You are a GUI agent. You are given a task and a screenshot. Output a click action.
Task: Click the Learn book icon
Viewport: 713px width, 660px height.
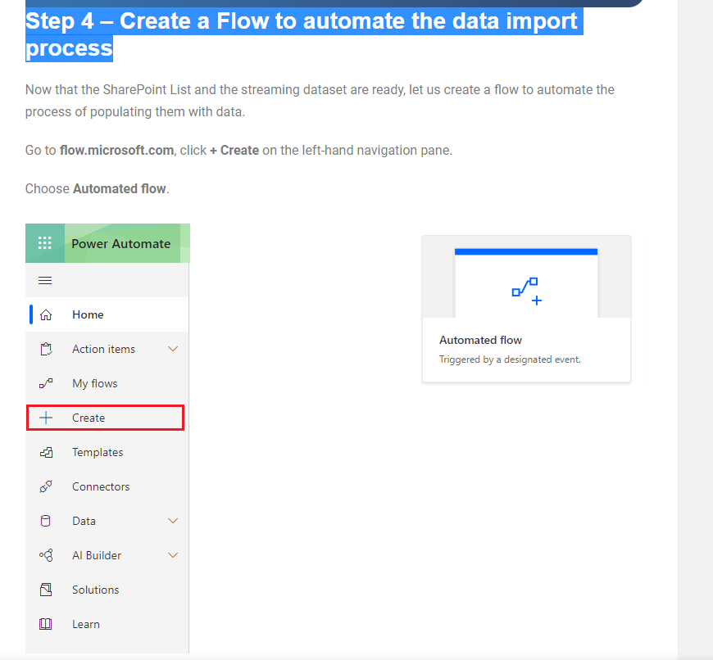[x=45, y=624]
